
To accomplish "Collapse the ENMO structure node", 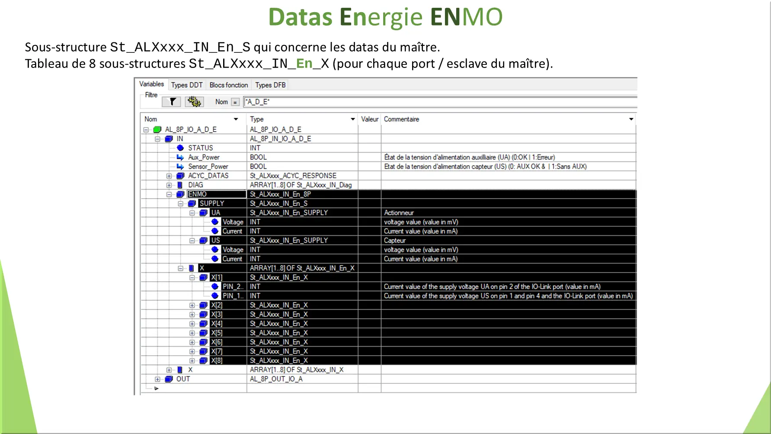I will point(169,194).
